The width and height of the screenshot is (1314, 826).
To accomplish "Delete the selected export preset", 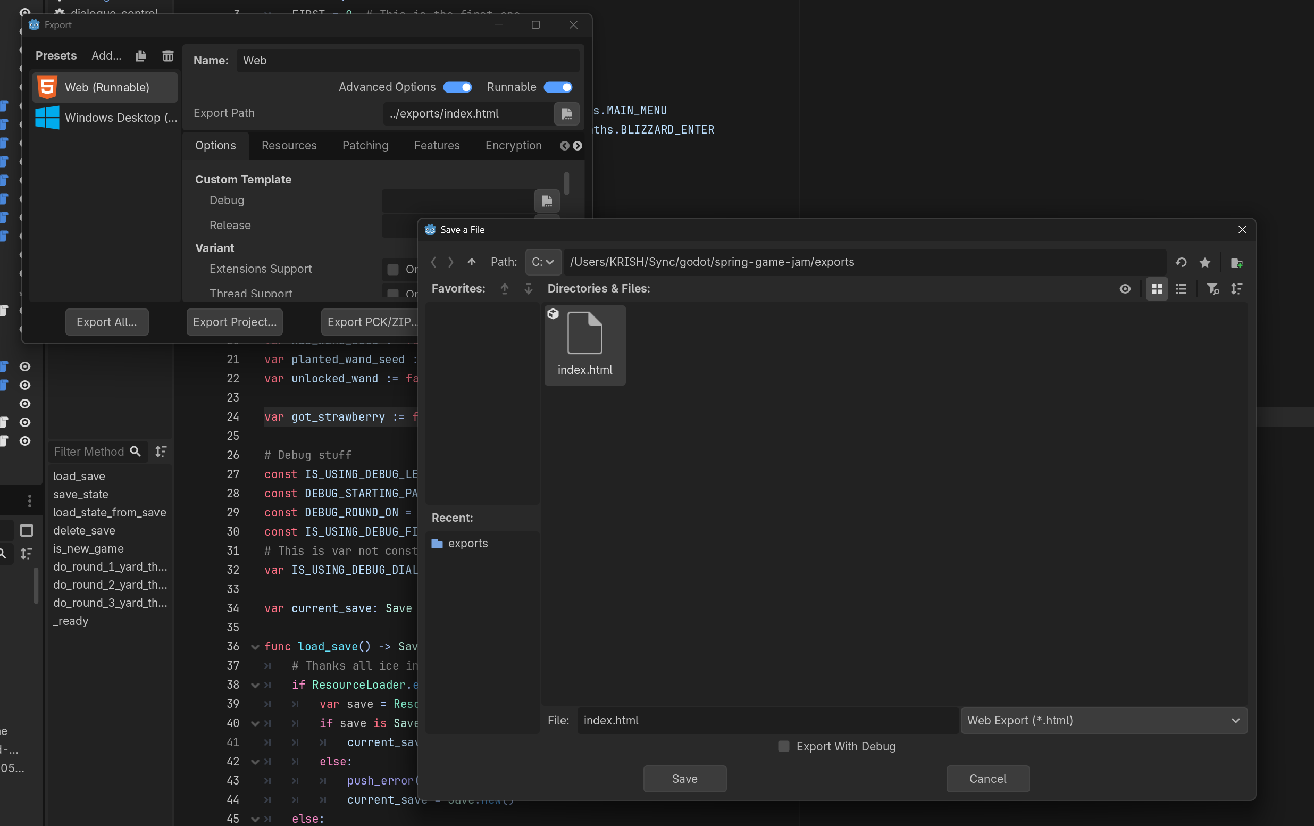I will 168,56.
